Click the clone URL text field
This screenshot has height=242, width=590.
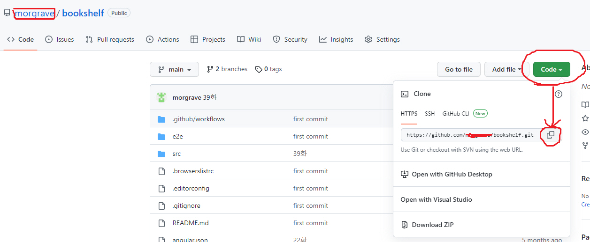470,135
